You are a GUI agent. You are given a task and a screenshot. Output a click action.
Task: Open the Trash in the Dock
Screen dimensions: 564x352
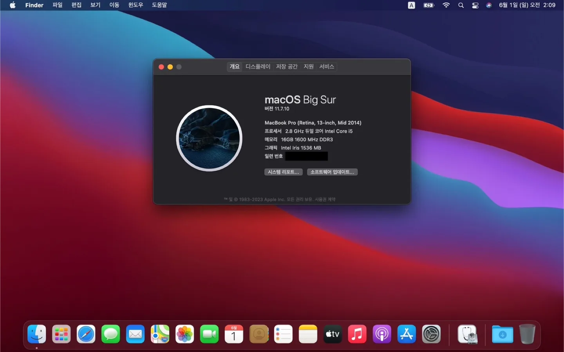click(x=527, y=334)
